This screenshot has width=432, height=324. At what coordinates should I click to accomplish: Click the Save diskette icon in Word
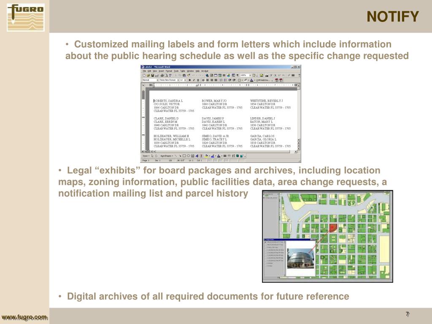[x=153, y=75]
